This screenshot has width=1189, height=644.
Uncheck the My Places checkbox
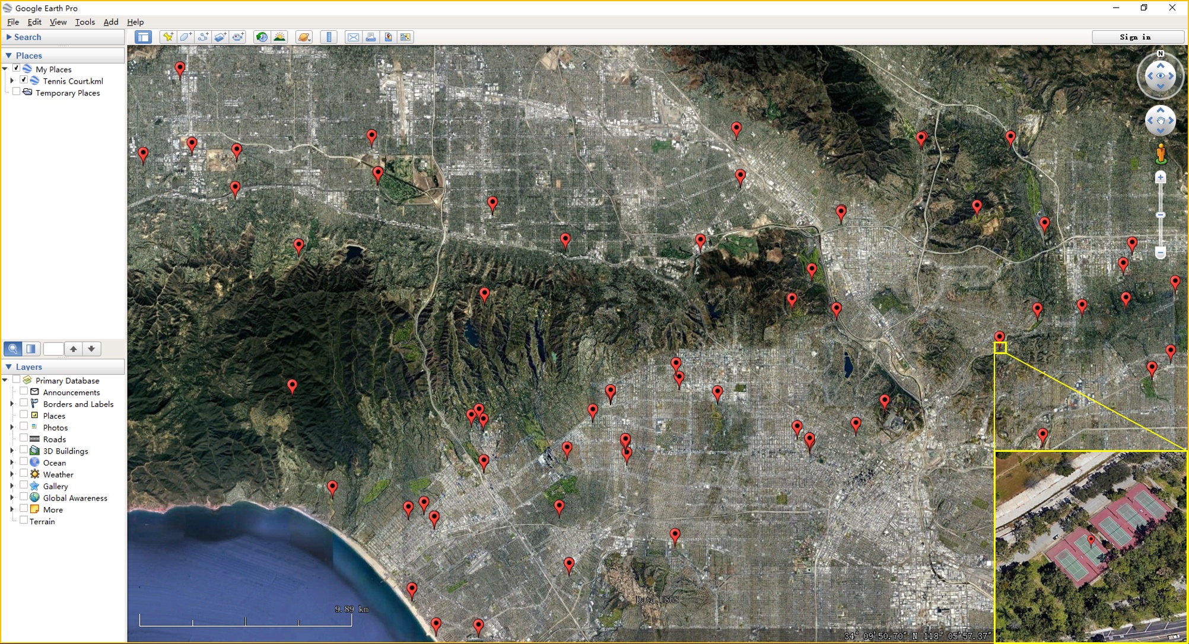click(x=17, y=68)
